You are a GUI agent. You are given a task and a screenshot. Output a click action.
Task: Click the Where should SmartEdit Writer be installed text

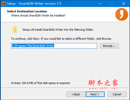click(x=38, y=15)
